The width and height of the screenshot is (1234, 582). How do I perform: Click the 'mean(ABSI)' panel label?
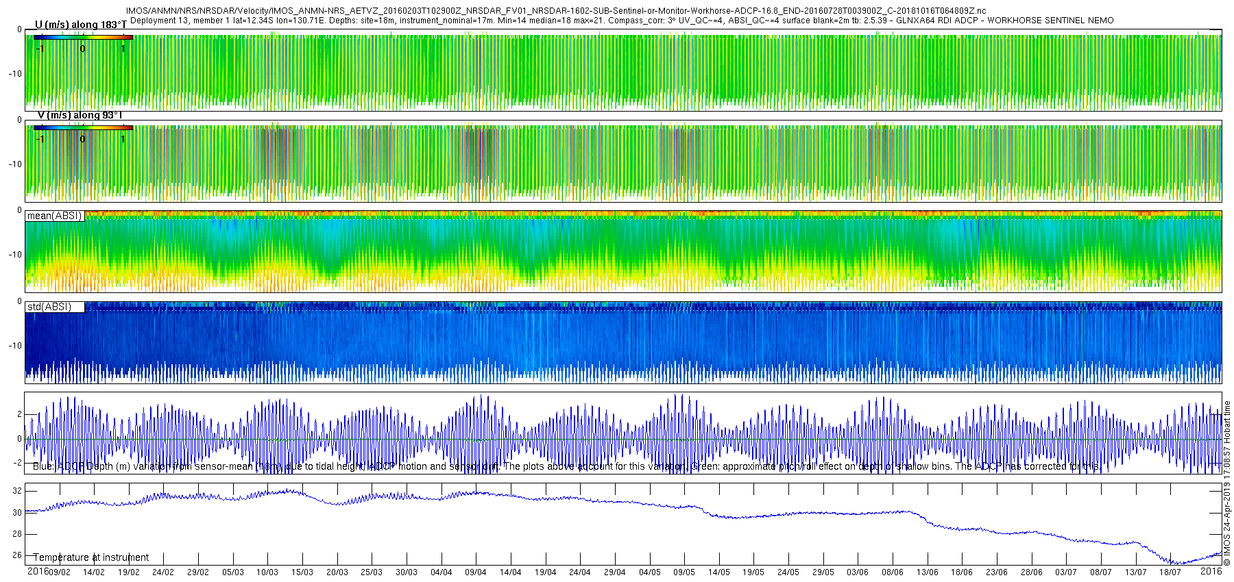pos(54,216)
